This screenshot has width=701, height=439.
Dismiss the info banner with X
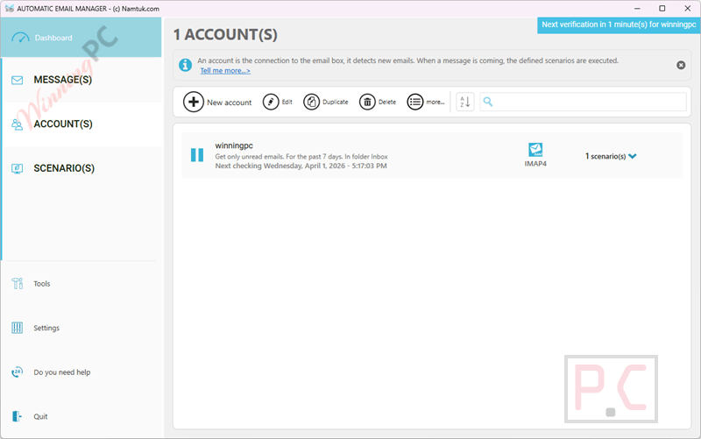[681, 65]
